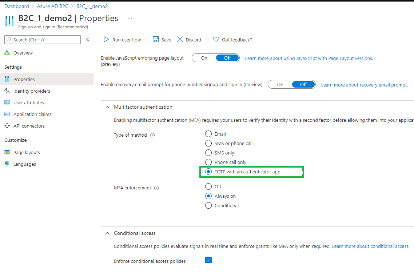
Task: Click the Discard X icon
Action: click(x=180, y=40)
